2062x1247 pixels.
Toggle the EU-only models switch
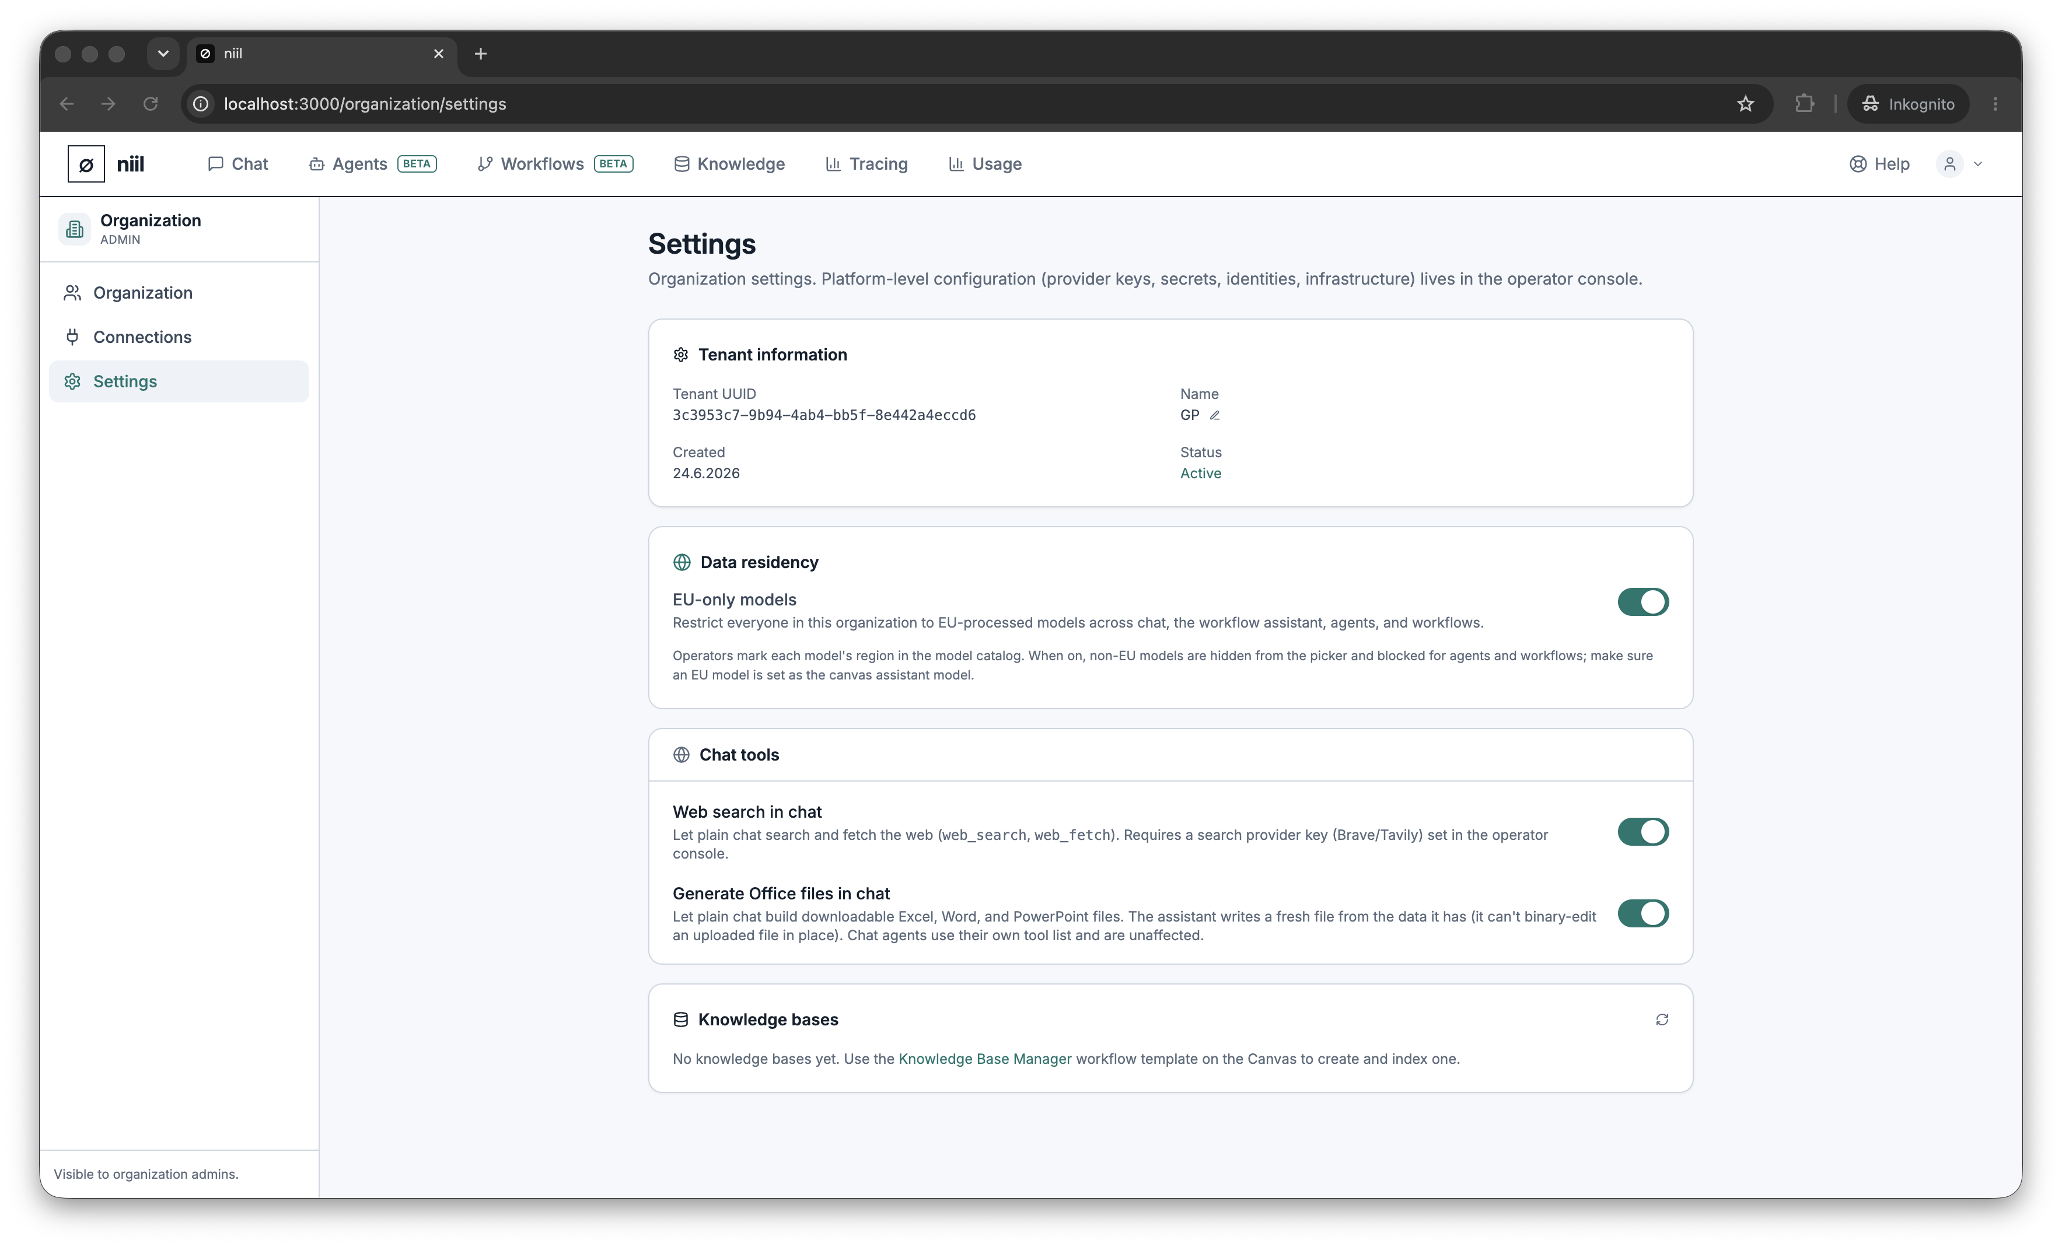(x=1642, y=601)
